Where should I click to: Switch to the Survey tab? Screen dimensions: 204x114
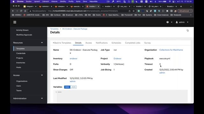[x=147, y=43]
